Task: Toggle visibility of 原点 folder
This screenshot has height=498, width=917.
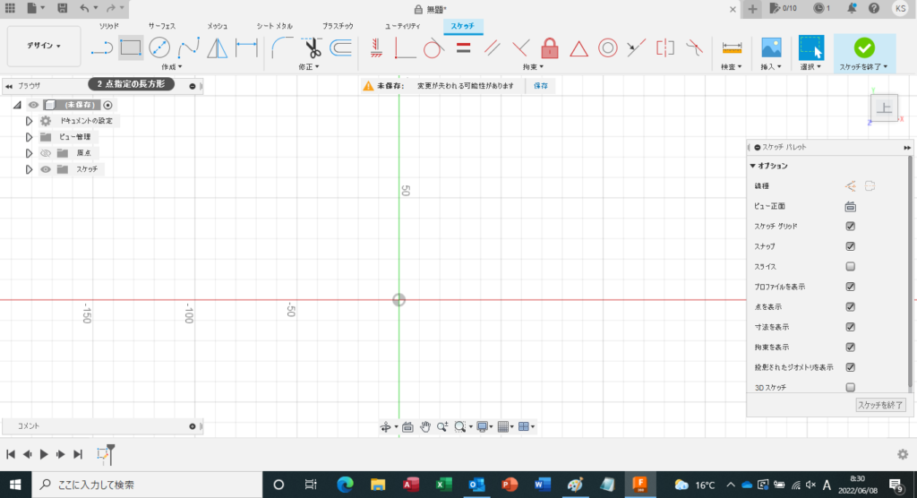Action: 45,153
